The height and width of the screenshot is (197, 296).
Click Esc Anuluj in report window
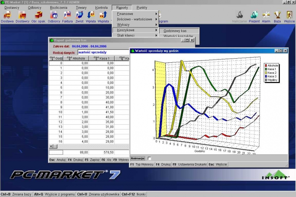tap(57, 160)
